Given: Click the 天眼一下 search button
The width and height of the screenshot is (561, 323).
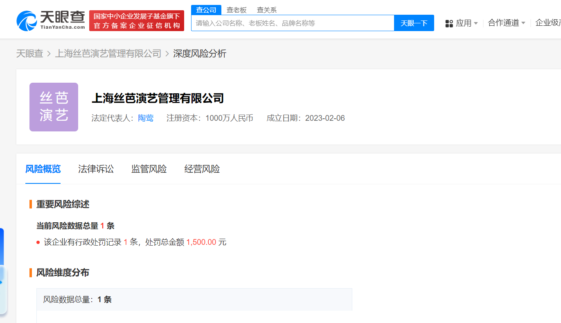Looking at the screenshot, I should click(x=414, y=23).
